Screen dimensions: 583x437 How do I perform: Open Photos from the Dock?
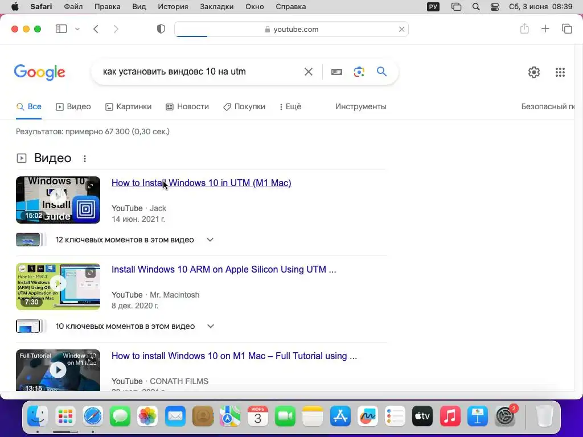[x=147, y=416]
